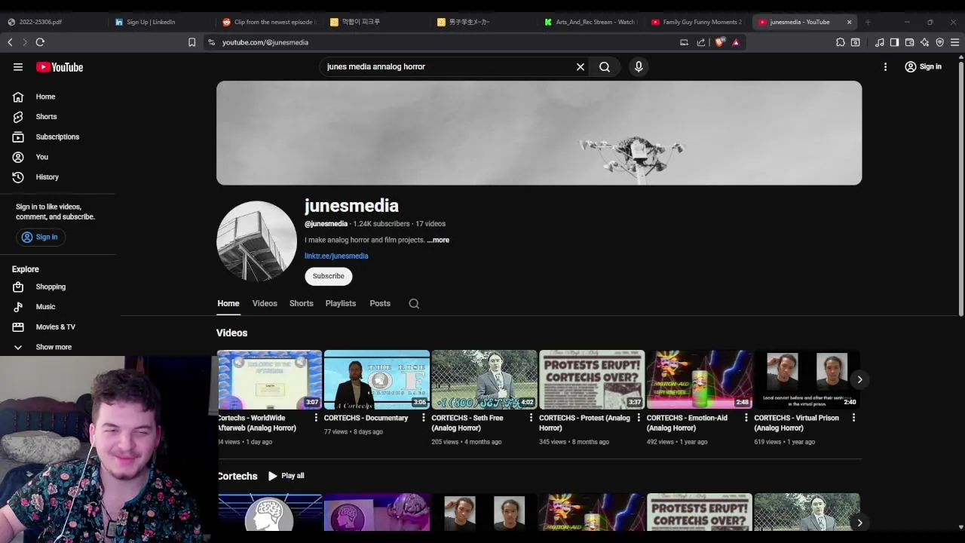Open the Virtual Prison video thumbnail in Videos shelf

click(x=807, y=379)
